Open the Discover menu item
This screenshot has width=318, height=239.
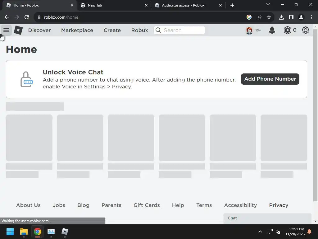(x=39, y=30)
